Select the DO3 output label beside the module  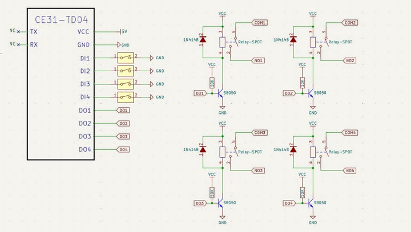(123, 136)
